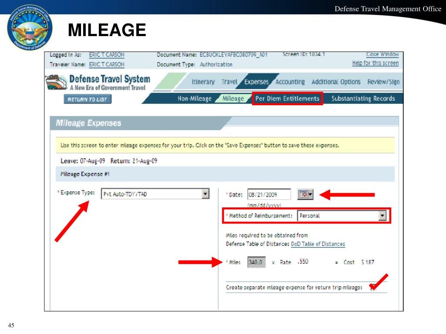Viewport: 446px width, 334px height.
Task: Click the Leave date 07-Aug-09
Action: point(92,161)
